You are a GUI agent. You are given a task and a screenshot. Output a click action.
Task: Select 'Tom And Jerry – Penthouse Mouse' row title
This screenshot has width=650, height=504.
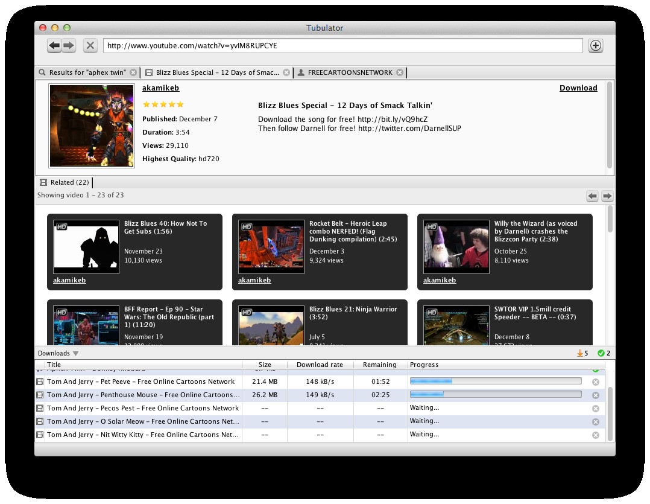[143, 395]
